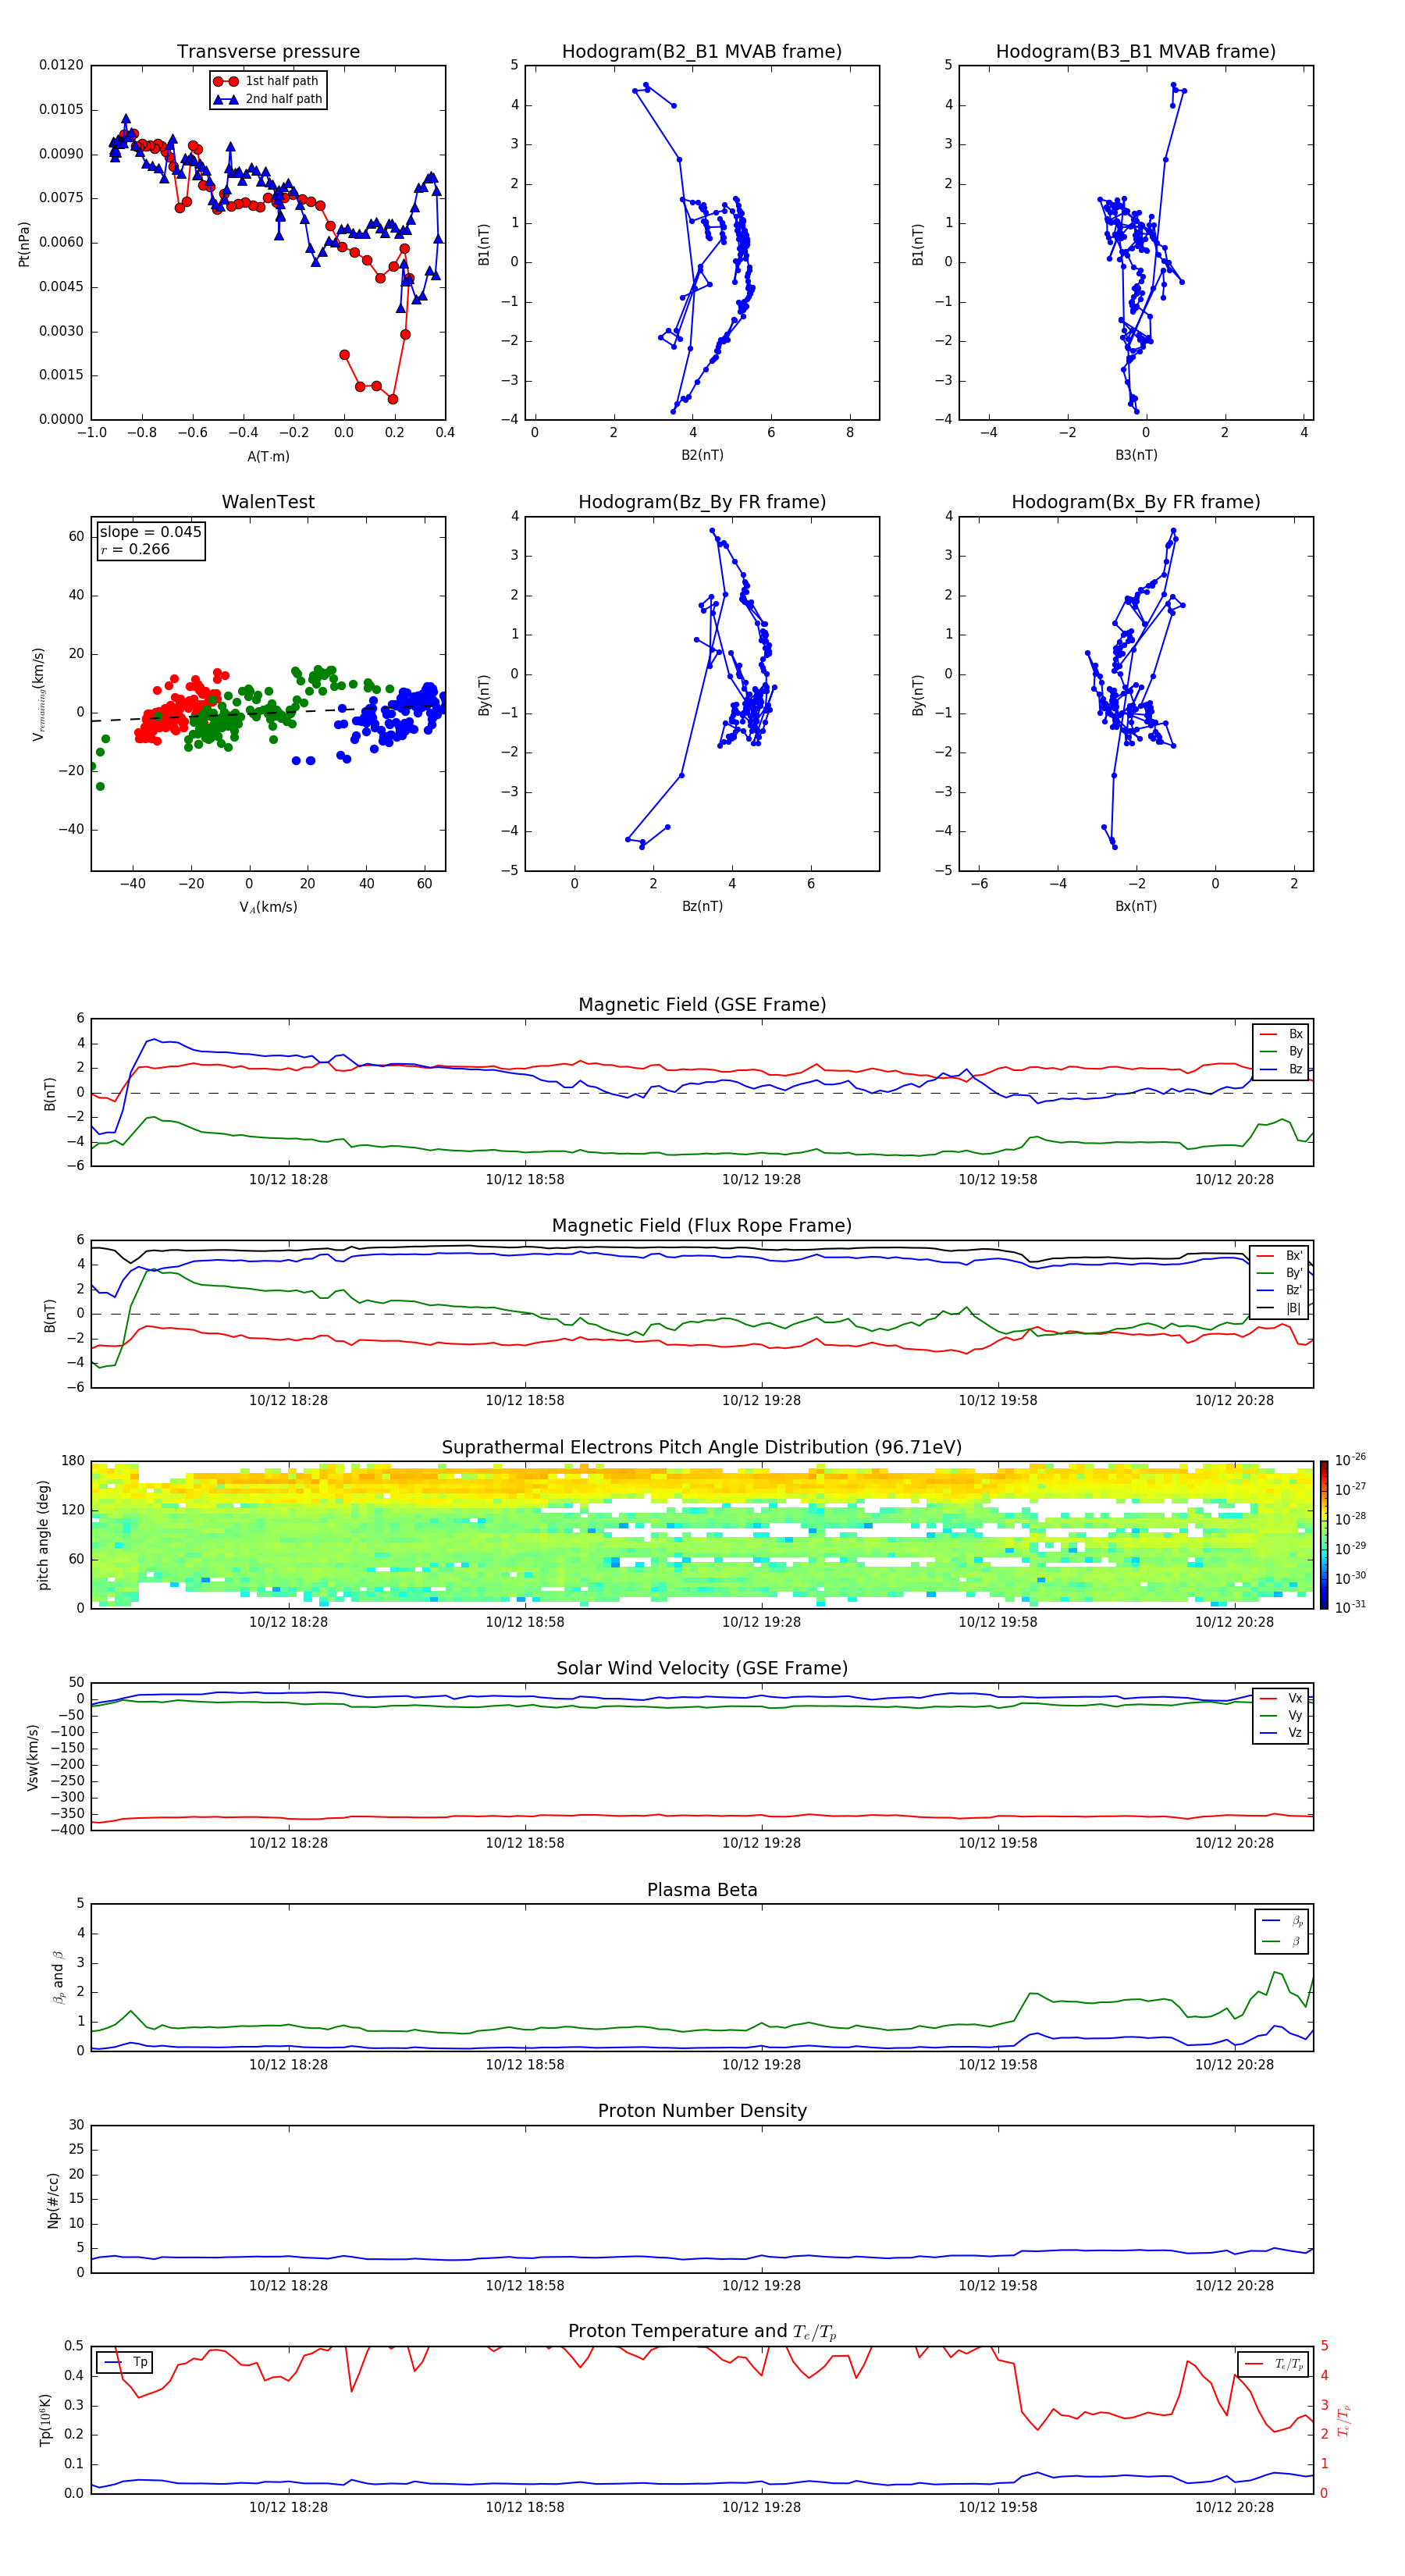The image size is (1405, 2576).
Task: Click the Suprathermal Electrons Pitch Angle Distribution title
Action: (702, 1447)
